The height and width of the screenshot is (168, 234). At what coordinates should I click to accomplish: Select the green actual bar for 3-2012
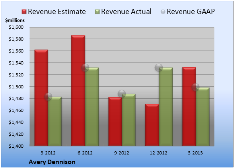(x=55, y=121)
